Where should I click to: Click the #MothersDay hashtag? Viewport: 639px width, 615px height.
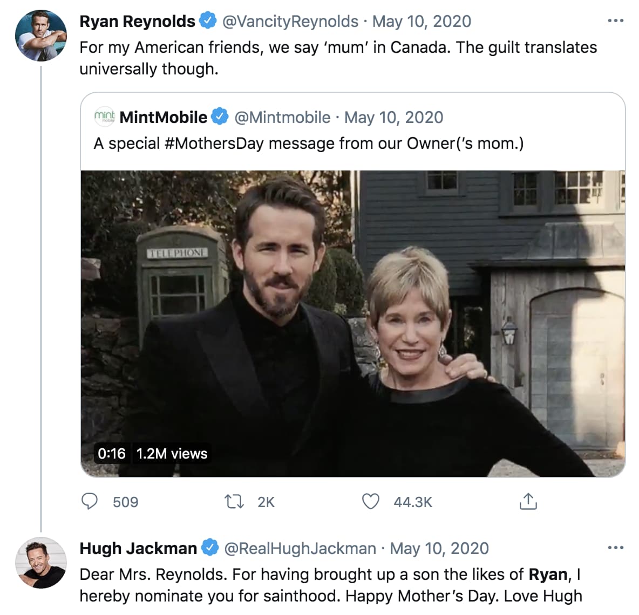coord(214,143)
